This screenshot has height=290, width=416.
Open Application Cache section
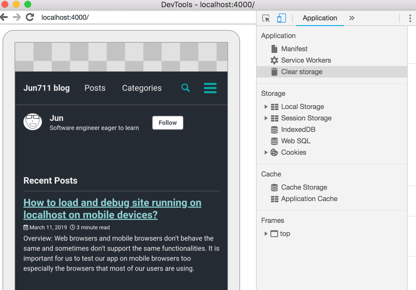[x=309, y=198]
